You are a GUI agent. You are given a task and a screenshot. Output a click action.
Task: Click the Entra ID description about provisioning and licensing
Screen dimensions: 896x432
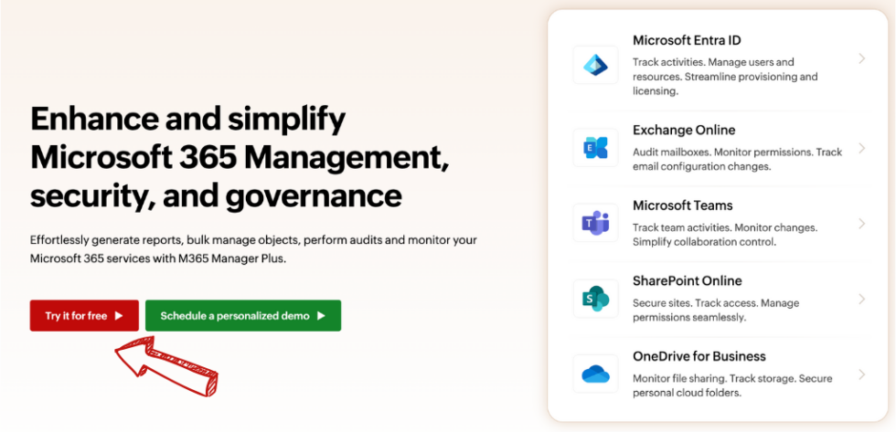tap(725, 77)
